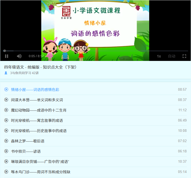Click the learners user icon
The width and height of the screenshot is (191, 178).
[x=6, y=73]
